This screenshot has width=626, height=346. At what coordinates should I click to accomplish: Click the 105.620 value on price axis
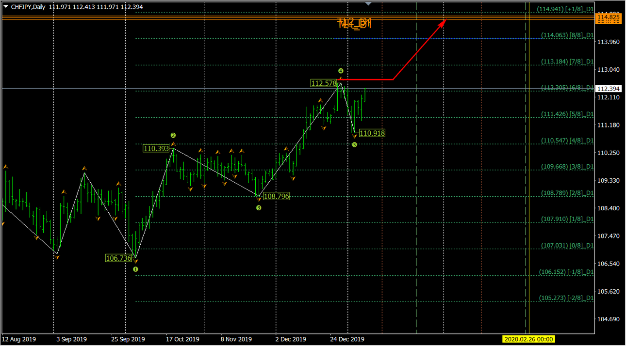pos(609,291)
